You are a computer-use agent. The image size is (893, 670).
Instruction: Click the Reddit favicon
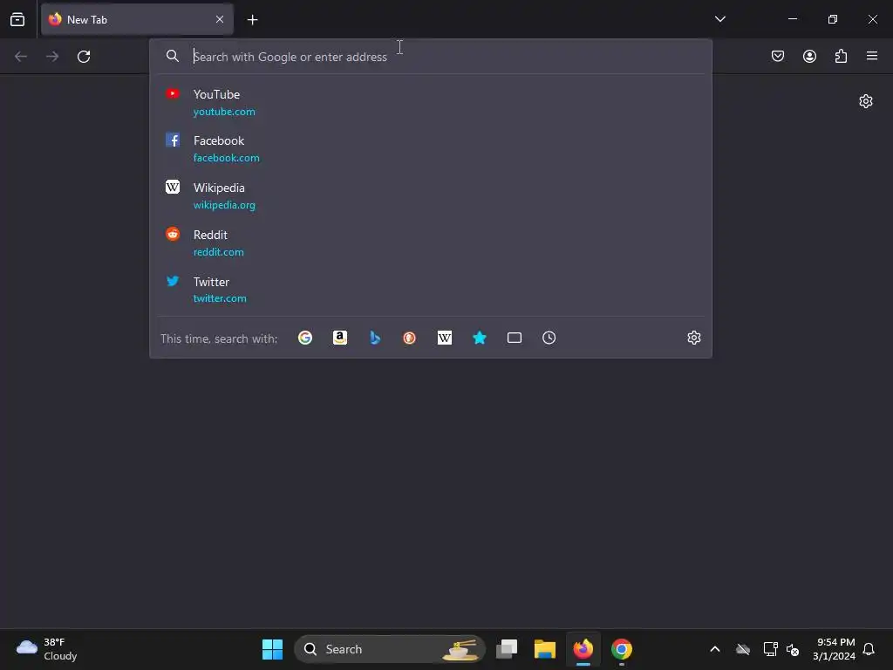(173, 234)
